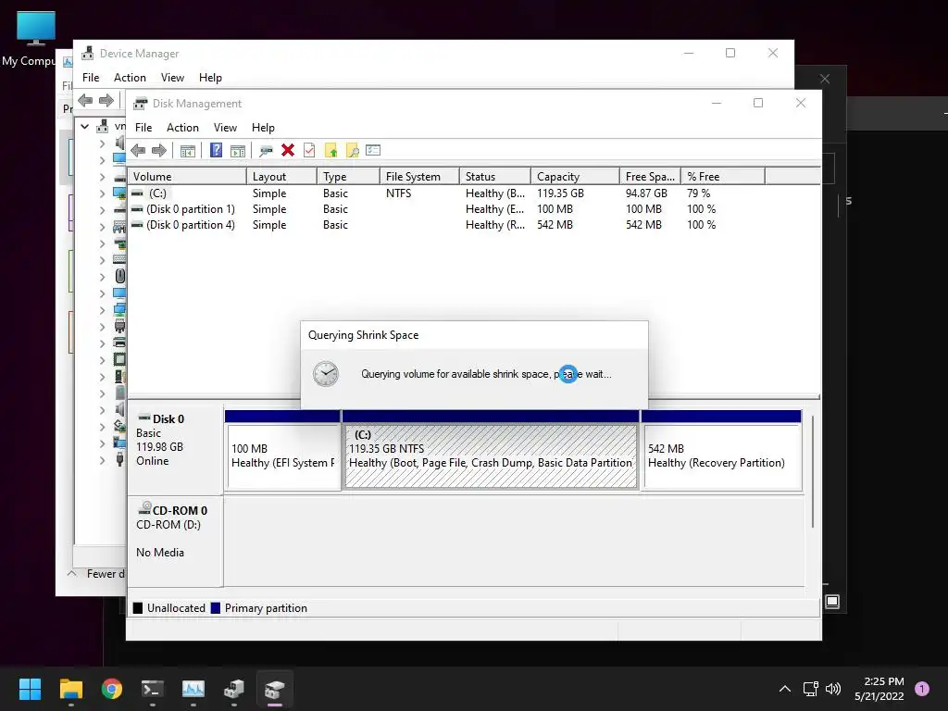Open Help via blue question mark icon
Image resolution: width=948 pixels, height=711 pixels.
point(216,151)
